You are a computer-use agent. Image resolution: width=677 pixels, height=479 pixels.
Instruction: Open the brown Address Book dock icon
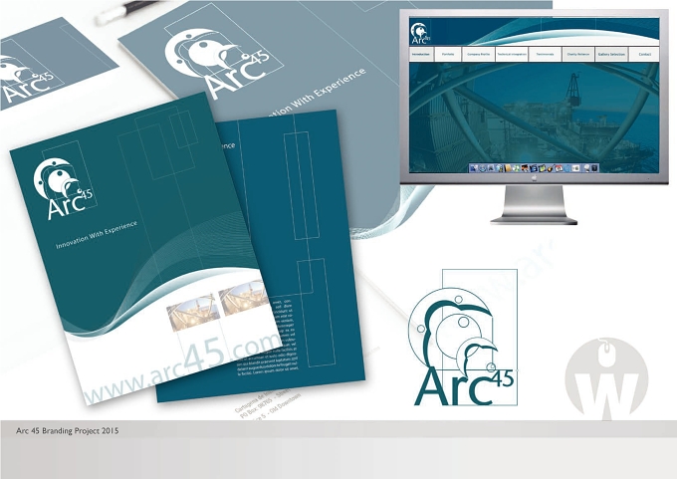pos(508,168)
